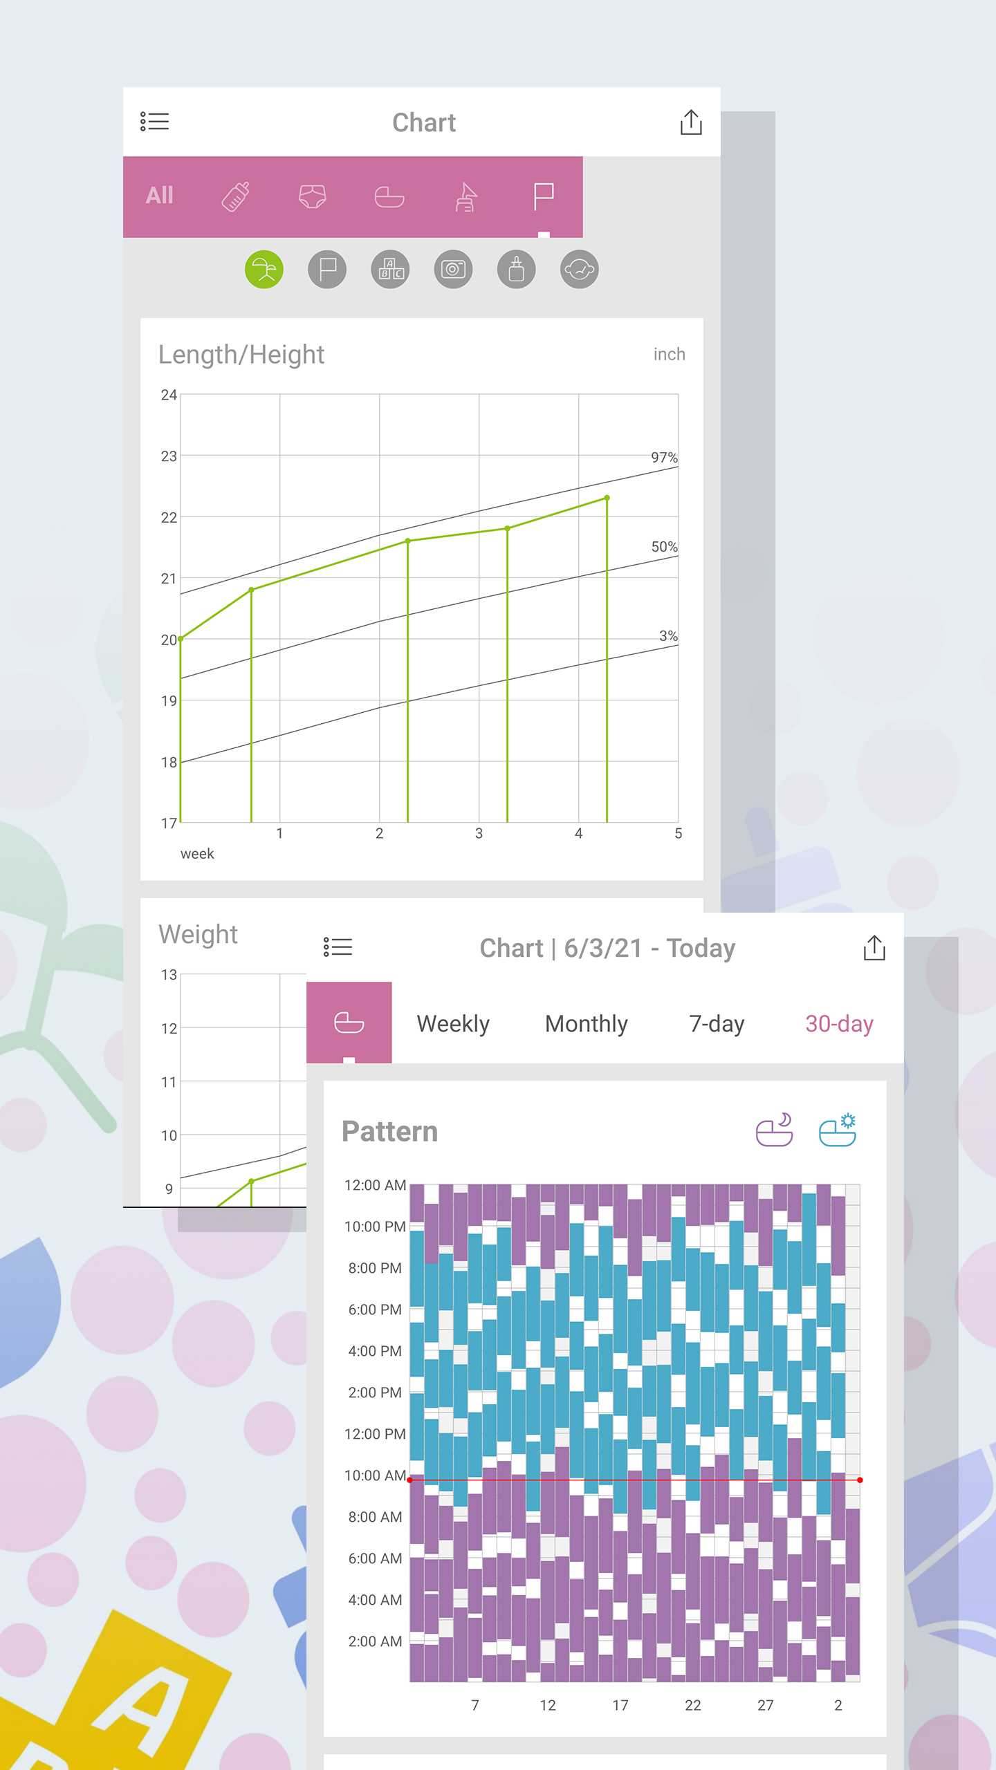The height and width of the screenshot is (1770, 996).
Task: Tap the share export button
Action: coord(690,122)
